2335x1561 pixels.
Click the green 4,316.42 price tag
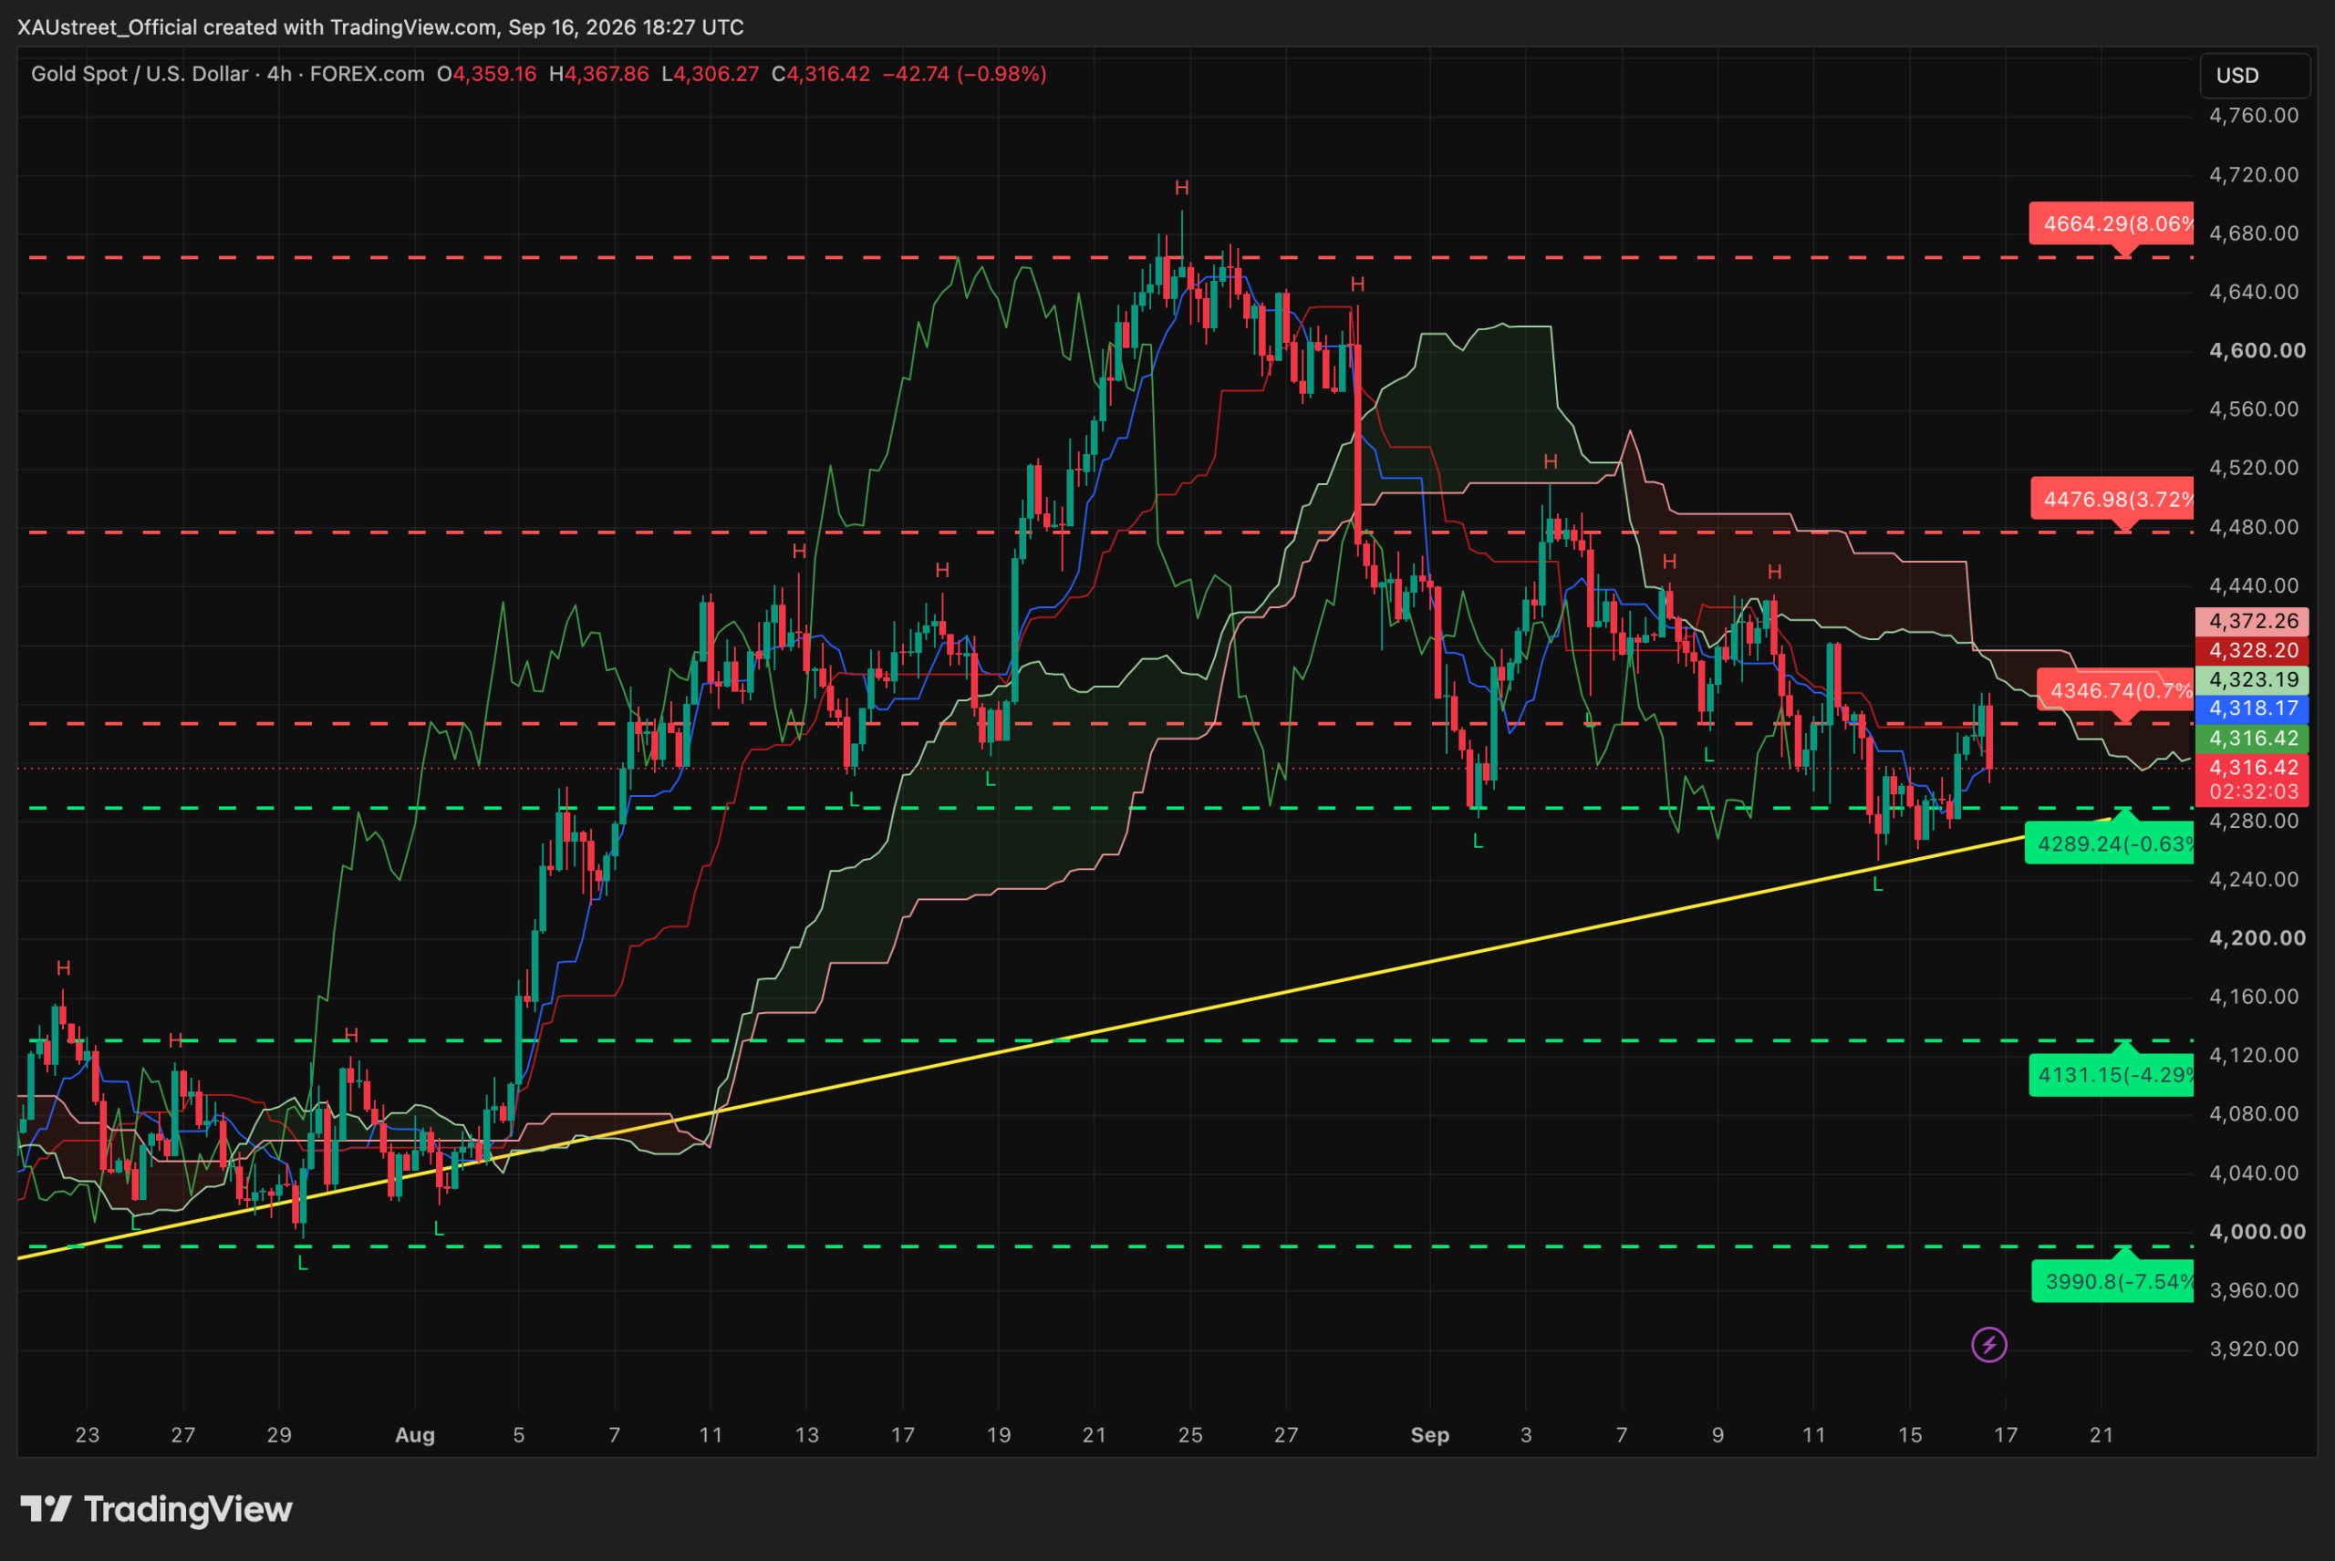click(2253, 738)
